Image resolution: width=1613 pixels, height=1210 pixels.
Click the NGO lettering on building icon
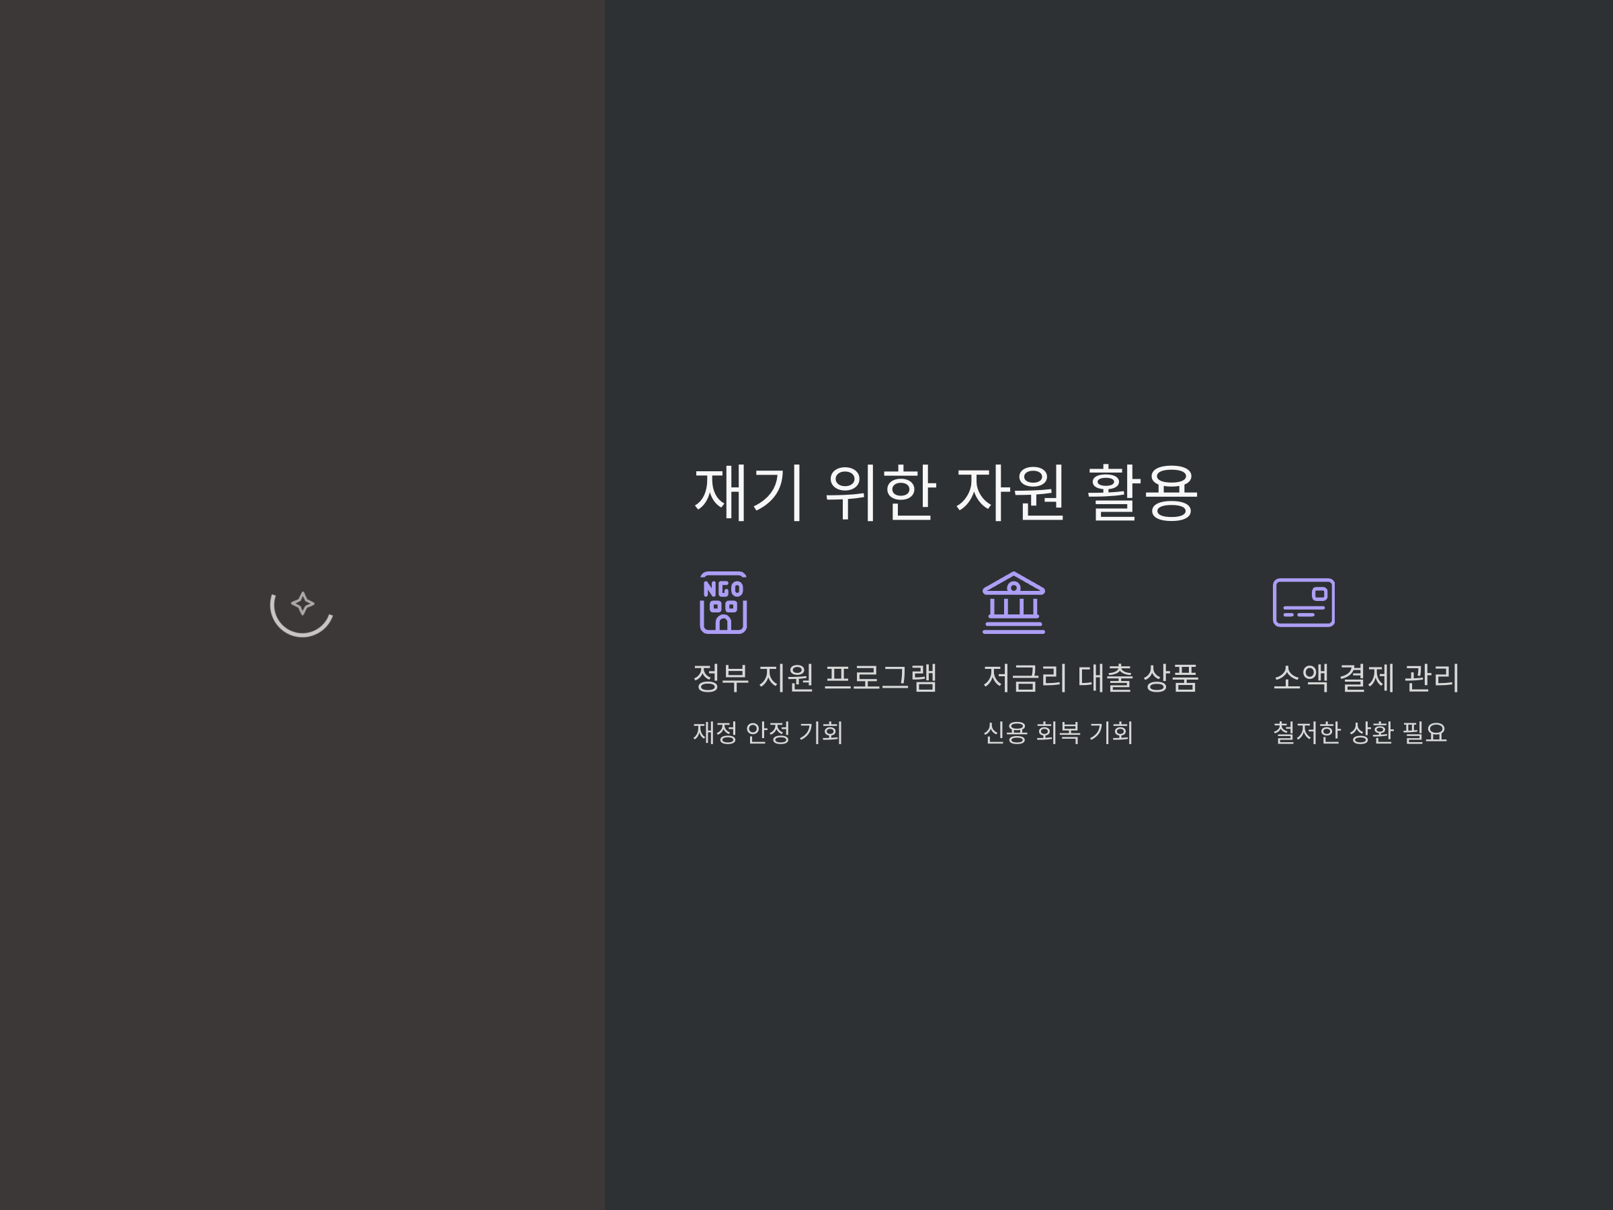(x=722, y=589)
